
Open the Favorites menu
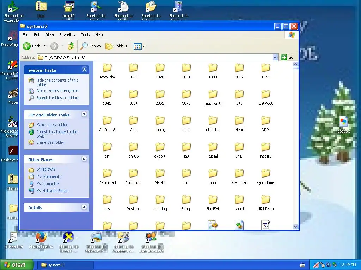tap(67, 35)
